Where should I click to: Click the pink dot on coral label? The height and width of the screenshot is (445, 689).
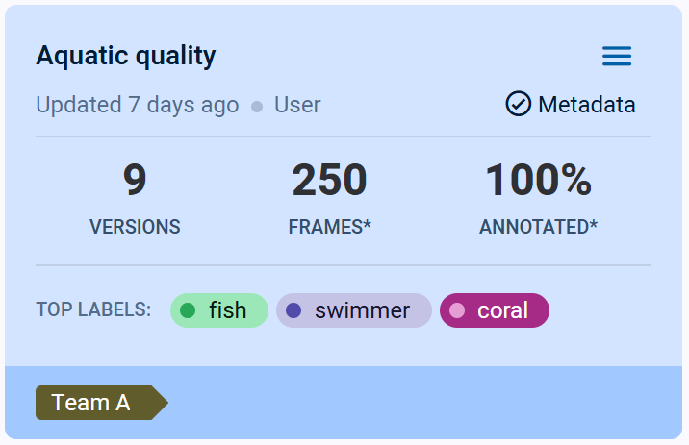click(457, 310)
